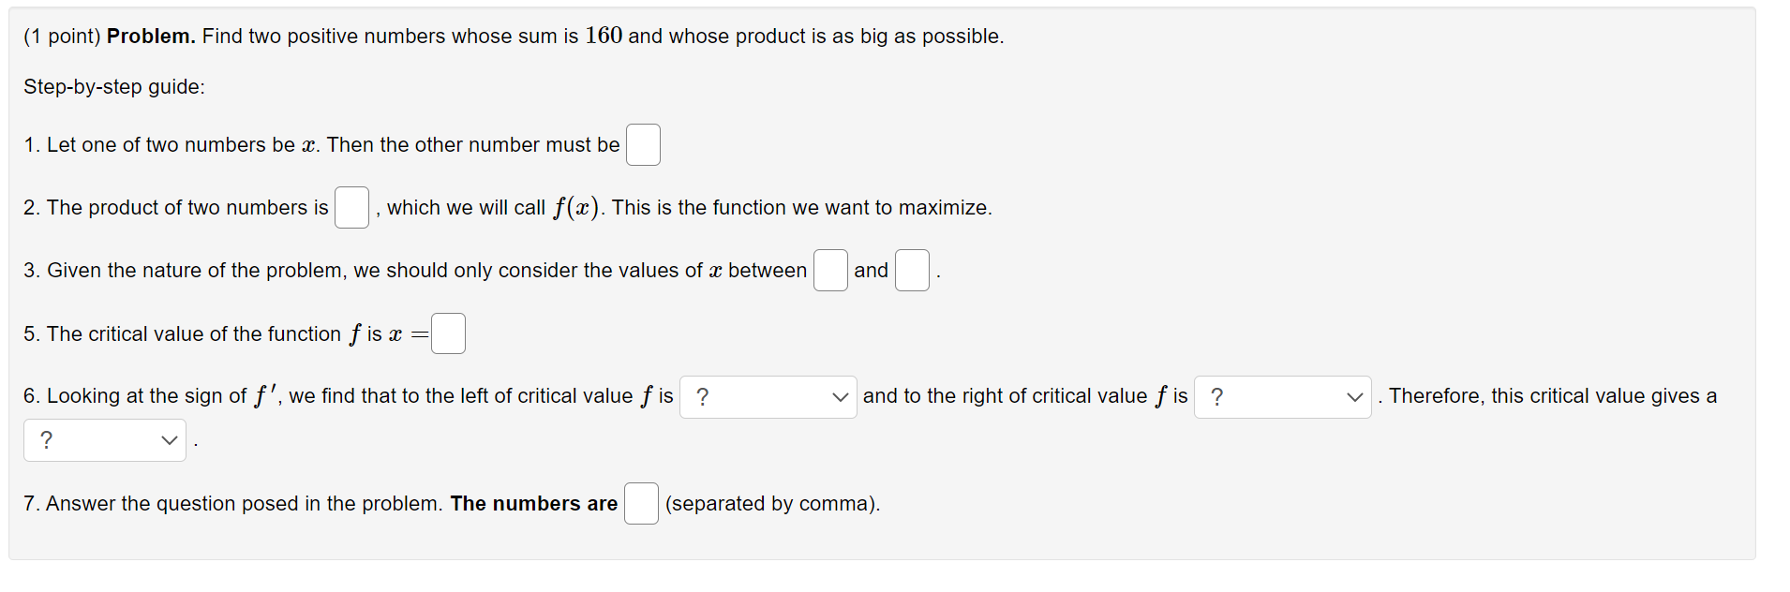Viewport: 1790px width, 592px height.
Task: Click the chevron on the first "?" dropdown
Action: pos(841,397)
